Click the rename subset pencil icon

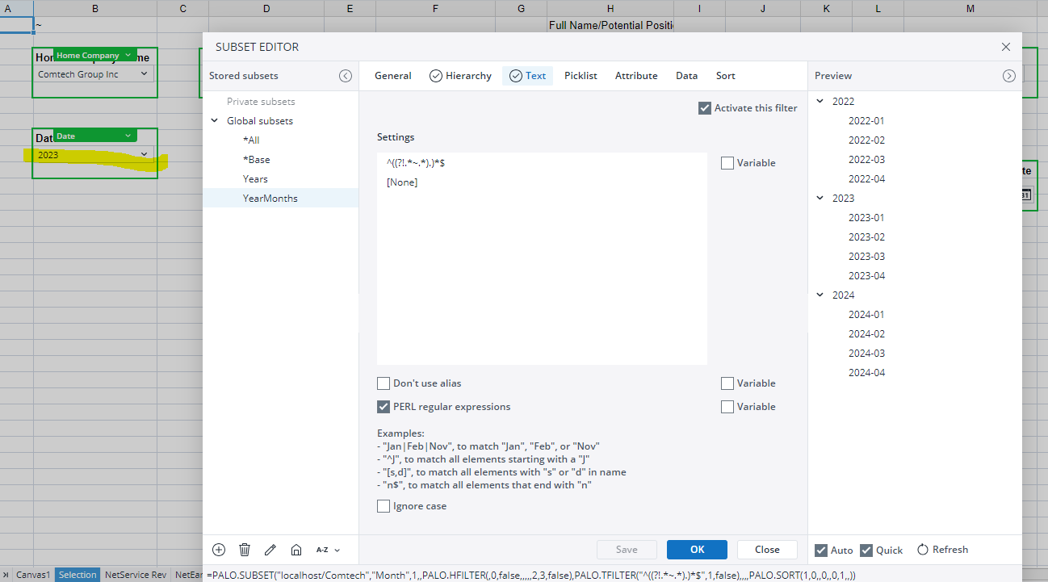270,550
